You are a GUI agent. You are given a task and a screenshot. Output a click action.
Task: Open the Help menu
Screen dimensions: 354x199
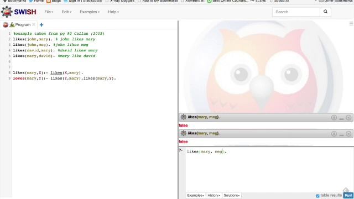tap(113, 12)
